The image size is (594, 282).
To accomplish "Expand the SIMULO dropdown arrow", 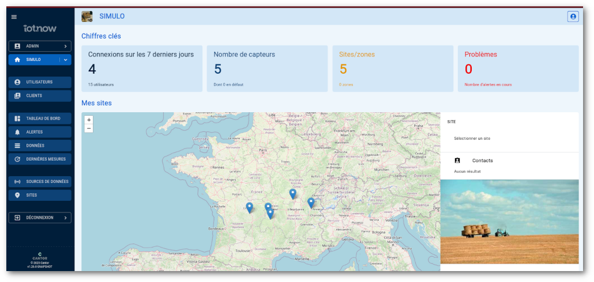I will [66, 60].
